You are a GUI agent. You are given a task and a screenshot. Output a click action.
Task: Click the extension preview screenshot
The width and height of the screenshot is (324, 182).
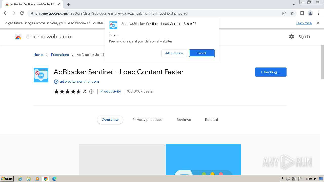160,160
